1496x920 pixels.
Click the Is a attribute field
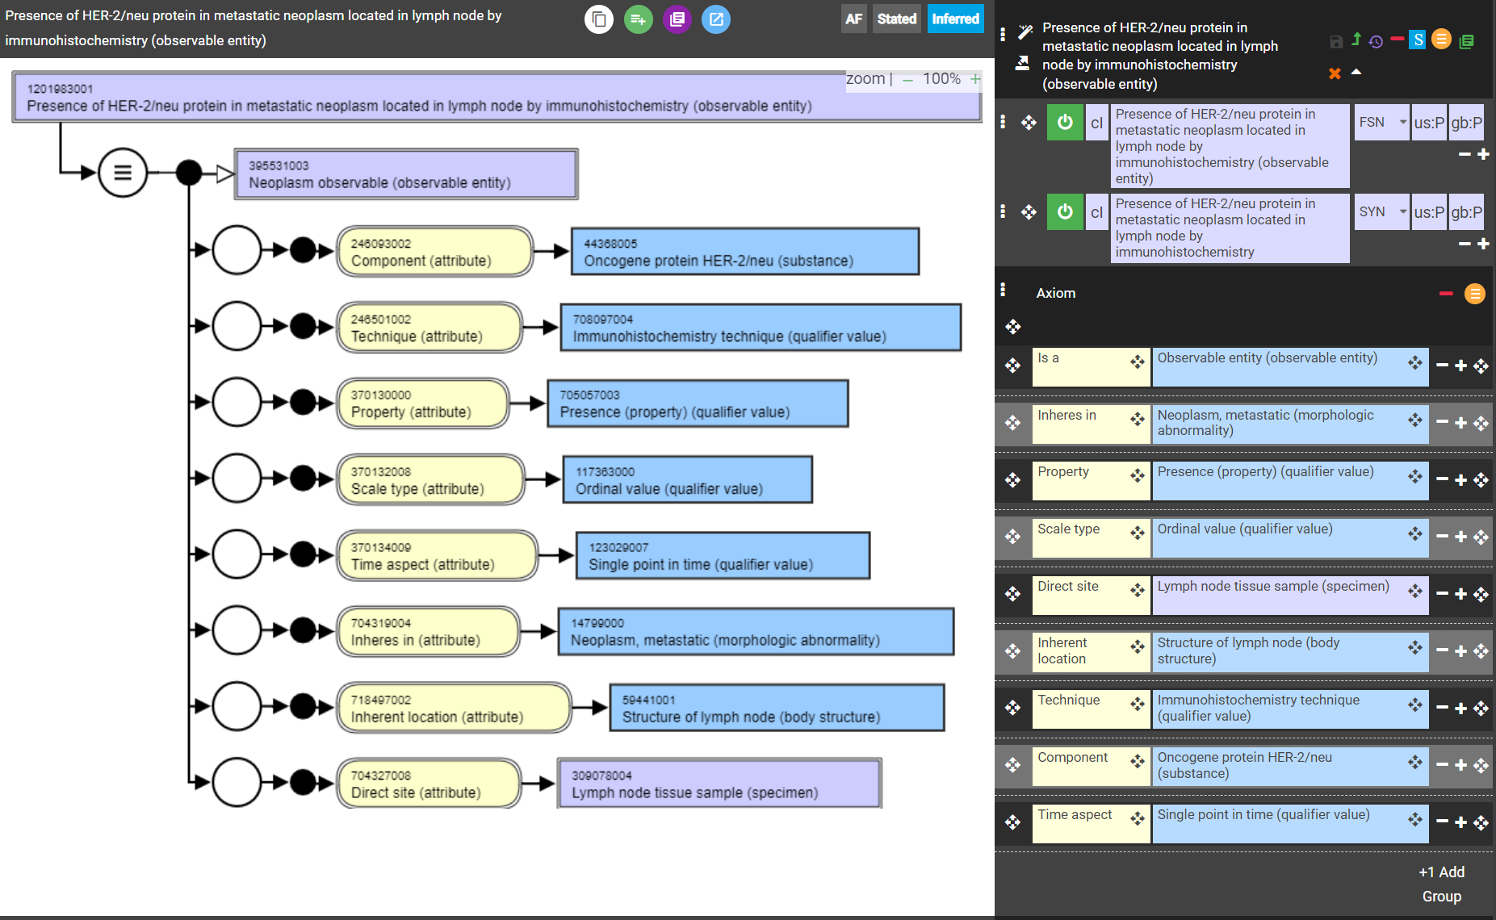tap(1091, 366)
